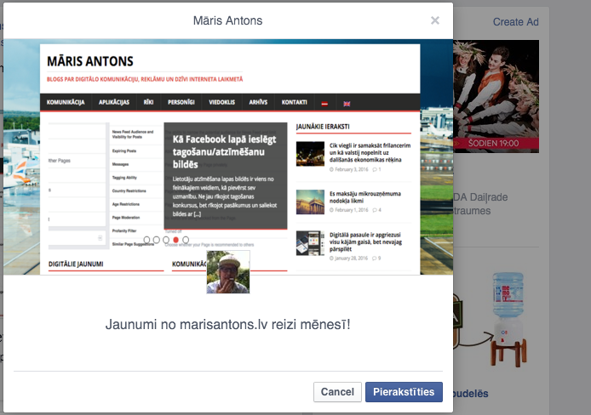Select the second slider dot
This screenshot has height=415, width=591.
pyautogui.click(x=157, y=240)
